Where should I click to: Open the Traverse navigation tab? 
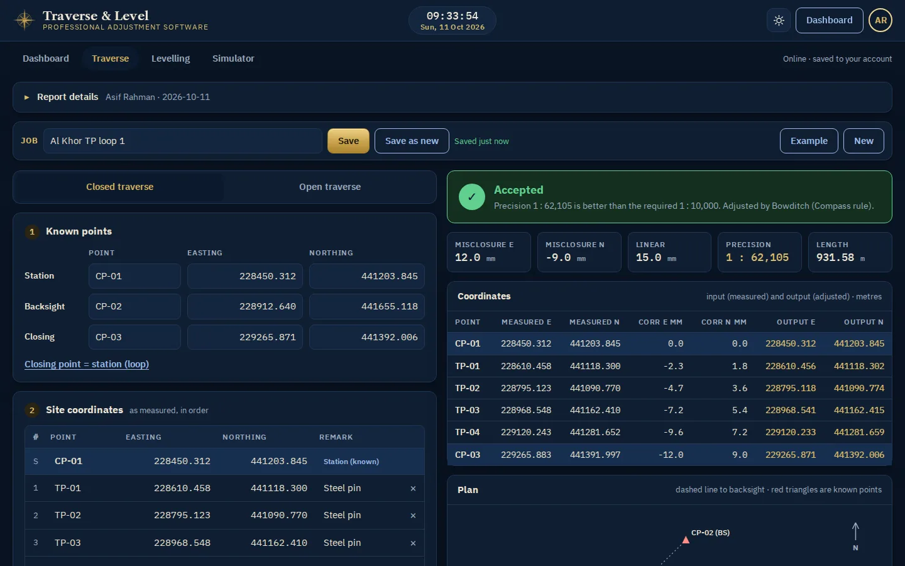(110, 58)
